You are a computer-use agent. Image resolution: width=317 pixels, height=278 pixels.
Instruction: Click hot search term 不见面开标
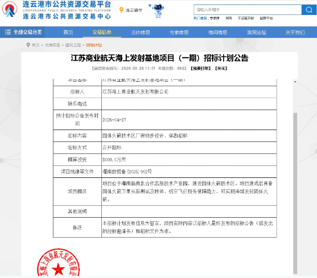246,18
